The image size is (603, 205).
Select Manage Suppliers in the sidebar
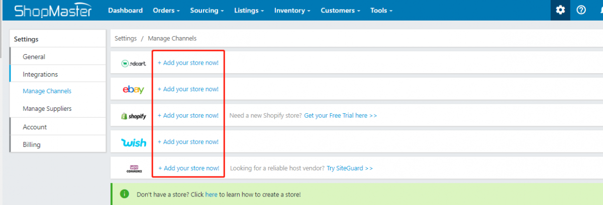pyautogui.click(x=47, y=109)
